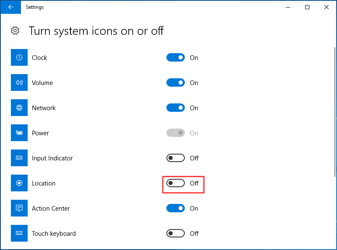Turn on the Location toggle
The width and height of the screenshot is (337, 250).
tap(176, 183)
